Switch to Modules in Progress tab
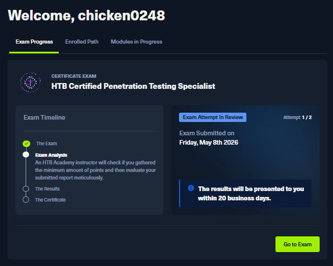The image size is (333, 266). pos(137,42)
